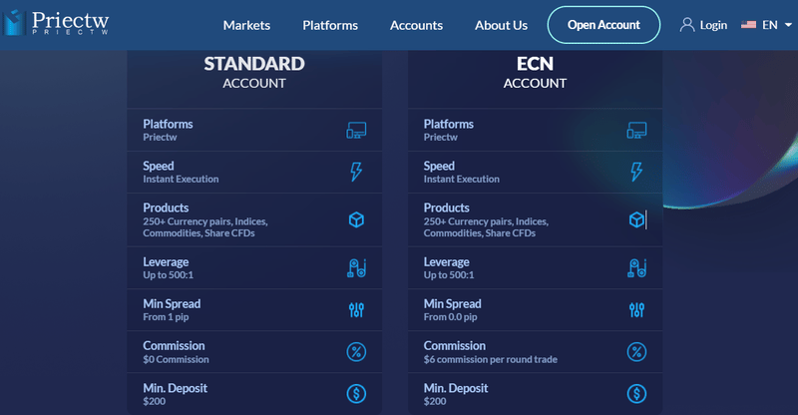Open the Platforms navigation menu

click(x=330, y=25)
